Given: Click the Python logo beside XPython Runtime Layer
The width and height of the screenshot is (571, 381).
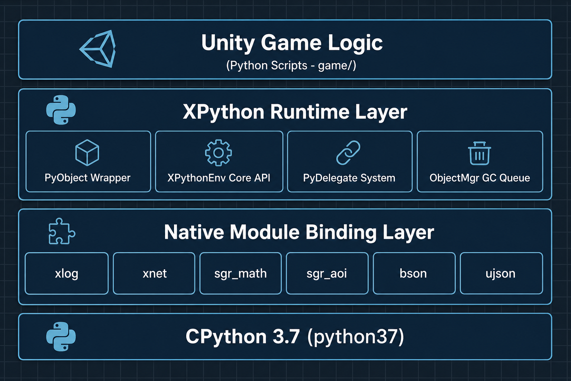Looking at the screenshot, I should (x=61, y=110).
